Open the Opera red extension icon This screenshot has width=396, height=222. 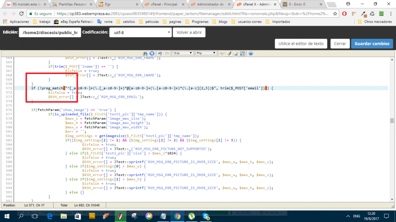pos(344,14)
